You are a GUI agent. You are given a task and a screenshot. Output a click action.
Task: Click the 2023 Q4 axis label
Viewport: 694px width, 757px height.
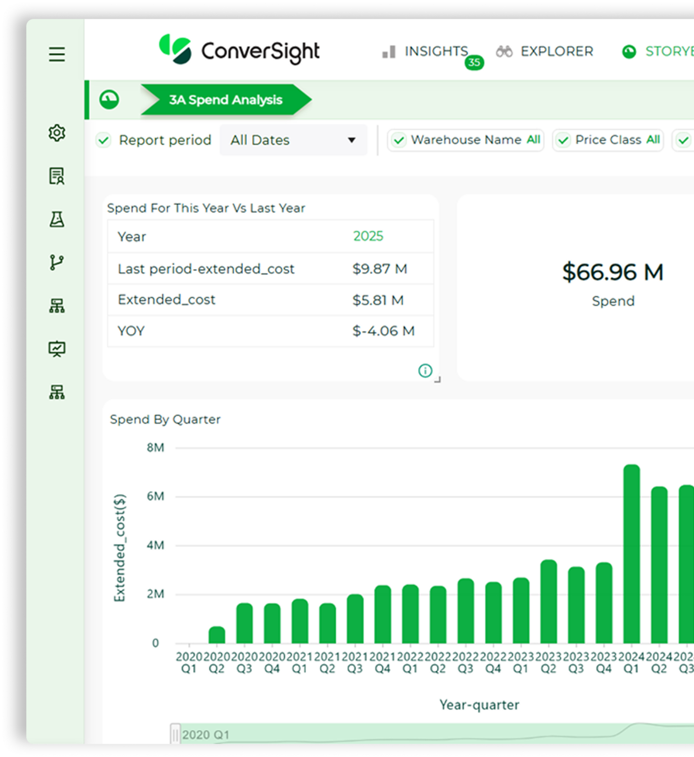[604, 662]
